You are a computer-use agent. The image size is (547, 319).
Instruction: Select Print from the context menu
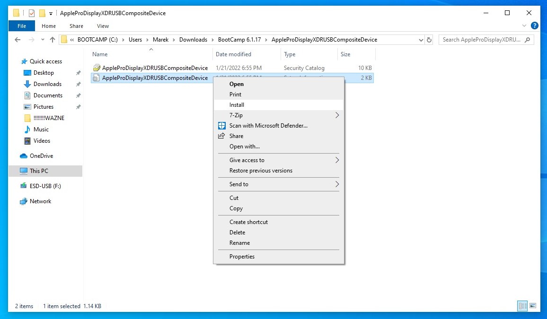[x=278, y=95]
